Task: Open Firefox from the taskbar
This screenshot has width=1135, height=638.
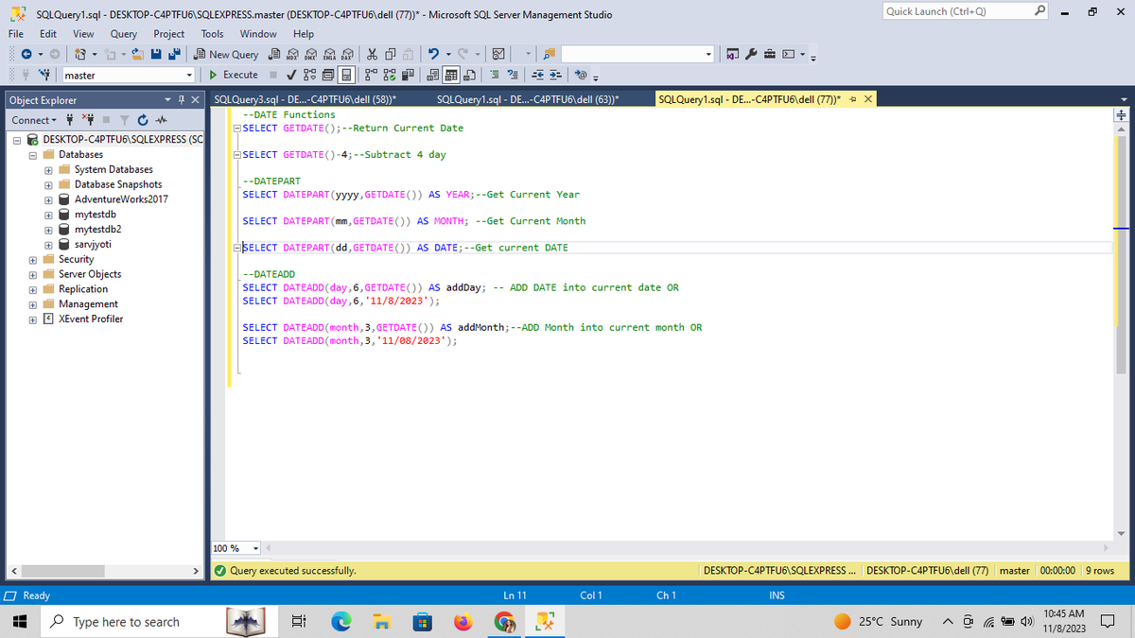Action: coord(463,622)
